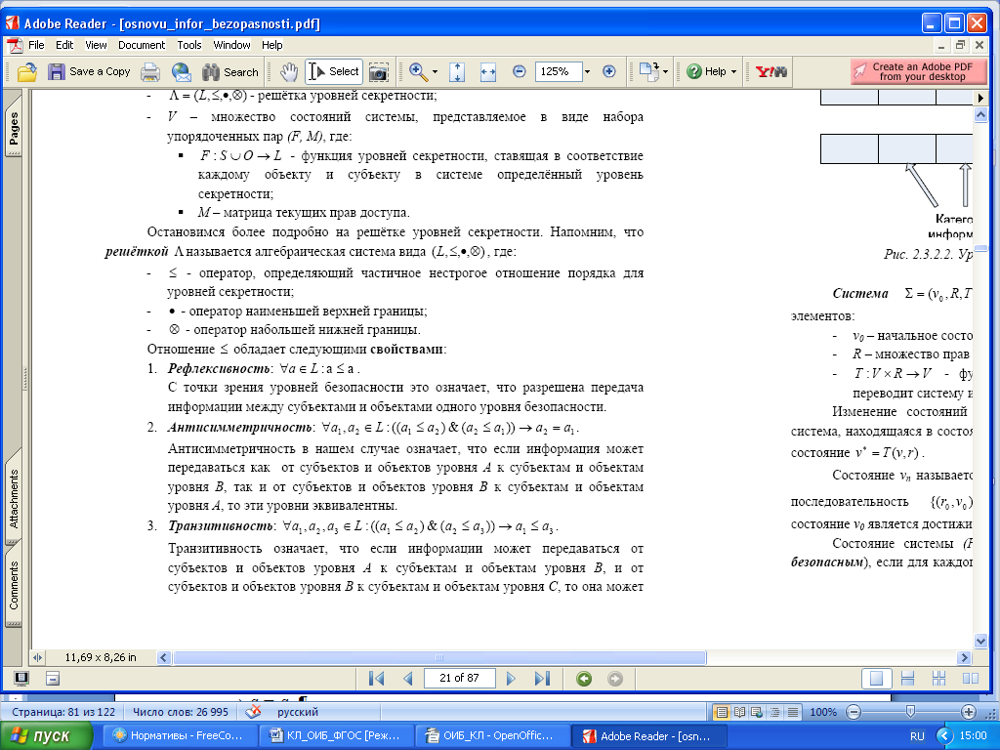This screenshot has width=1000, height=750.
Task: Click the navigation pane toggle arrows
Action: 38,657
